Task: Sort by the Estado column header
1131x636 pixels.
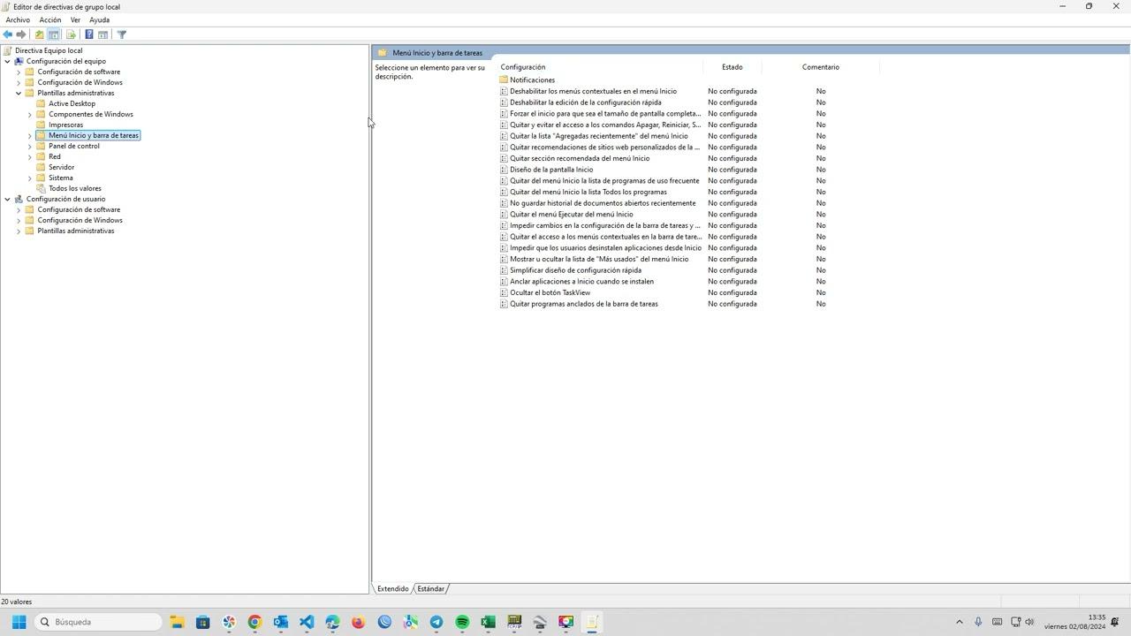Action: click(732, 67)
